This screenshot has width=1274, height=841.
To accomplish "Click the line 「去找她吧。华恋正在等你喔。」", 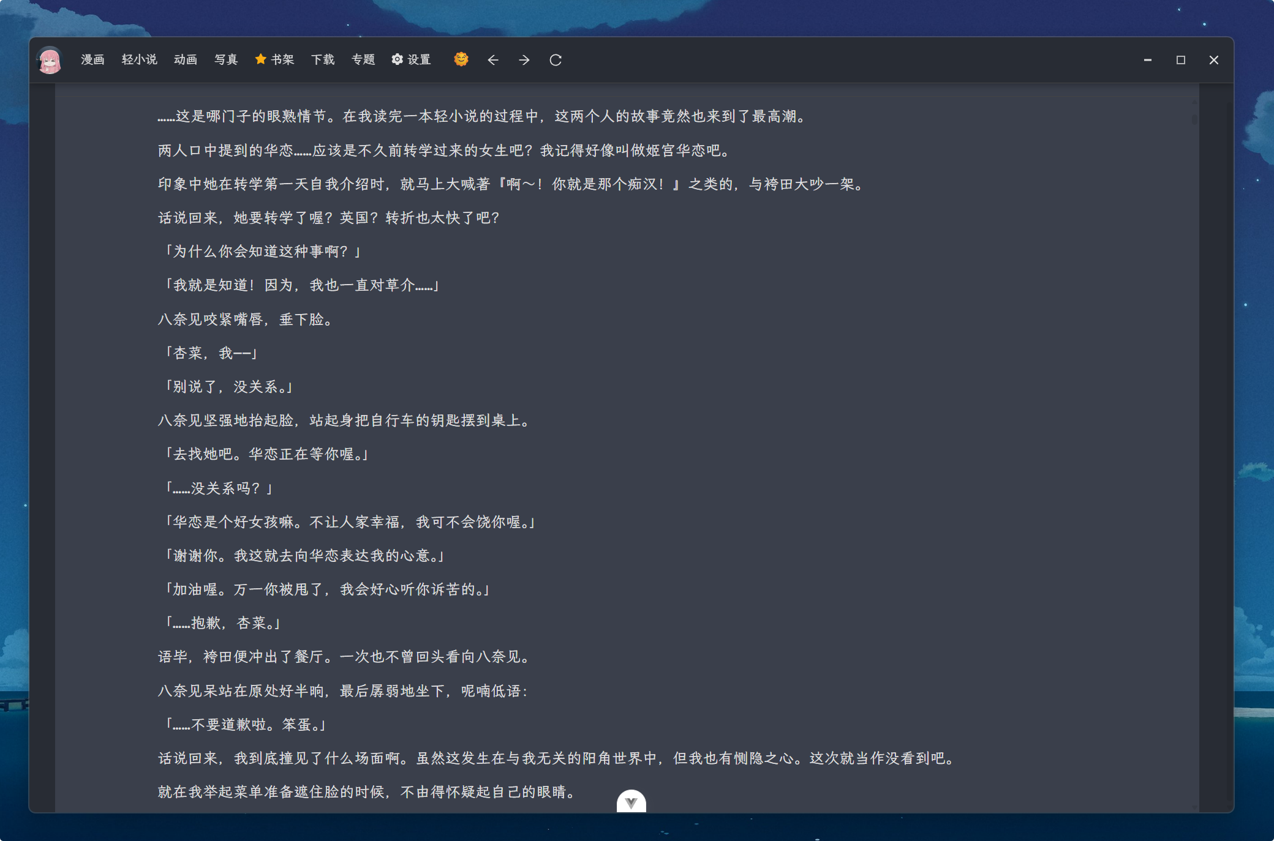I will [265, 454].
